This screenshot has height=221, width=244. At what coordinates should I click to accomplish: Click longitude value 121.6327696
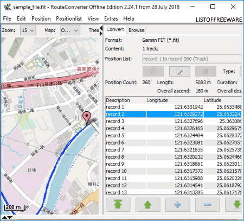(189, 121)
